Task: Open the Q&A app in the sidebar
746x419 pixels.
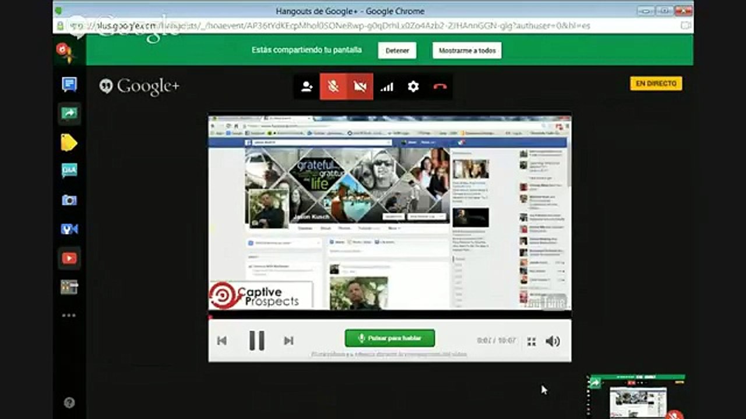Action: [x=69, y=171]
